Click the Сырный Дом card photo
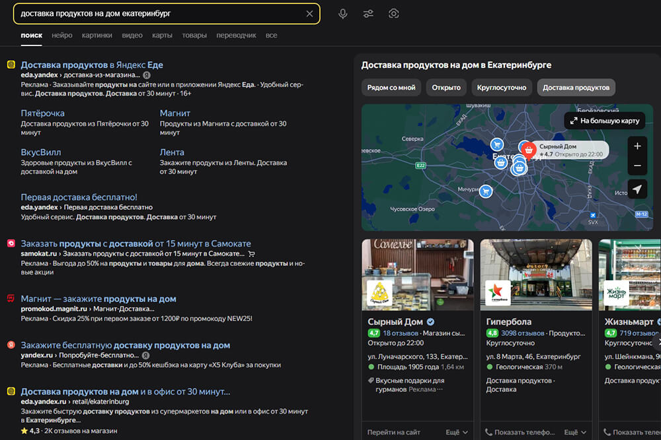 tap(417, 274)
